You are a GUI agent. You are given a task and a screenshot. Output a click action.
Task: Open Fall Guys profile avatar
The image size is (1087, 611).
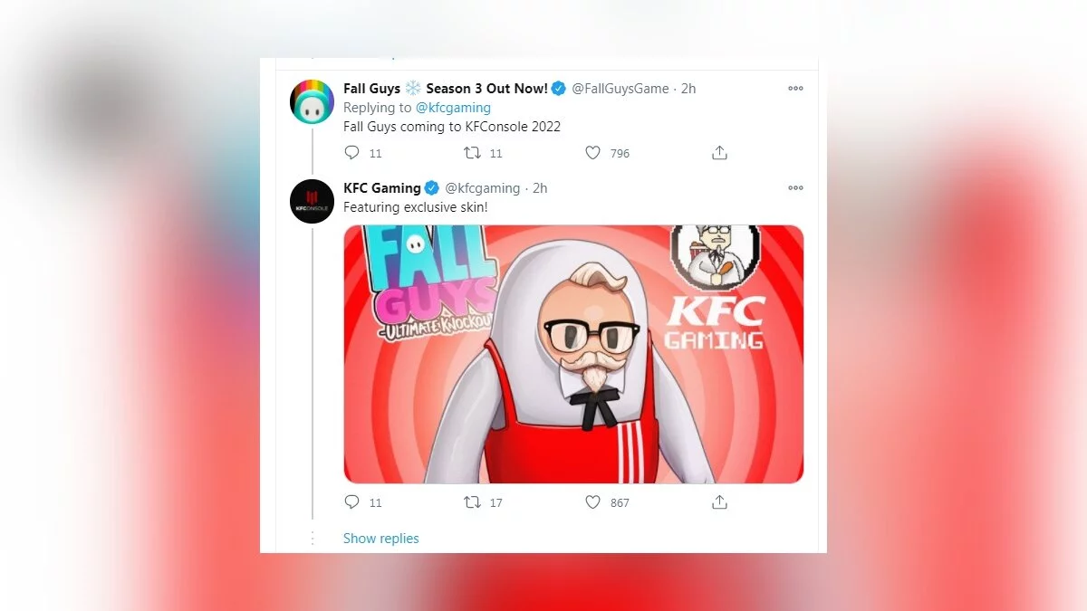pos(312,101)
